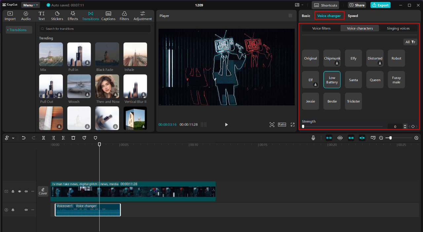The width and height of the screenshot is (423, 232).
Task: Click the three-dot options on audio track
Action: [x=32, y=210]
